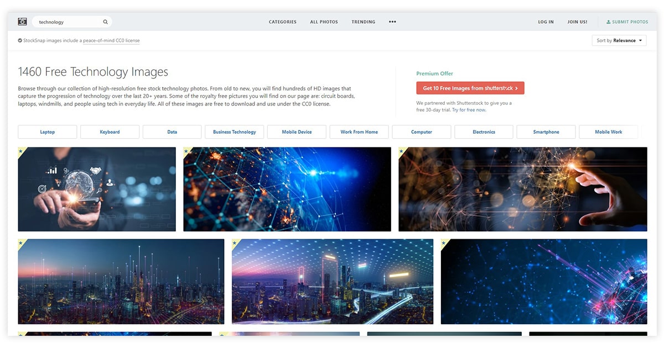Screen dimensions: 664x348
Task: Open the All Photos page
Action: tap(324, 22)
